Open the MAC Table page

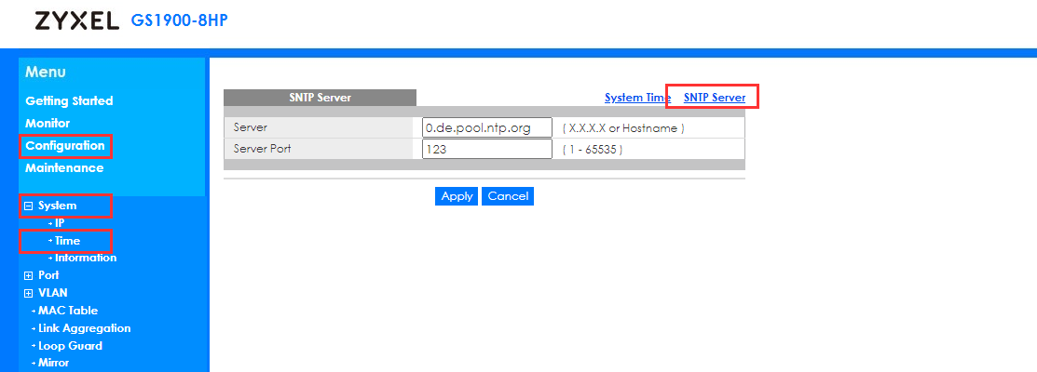pos(67,311)
